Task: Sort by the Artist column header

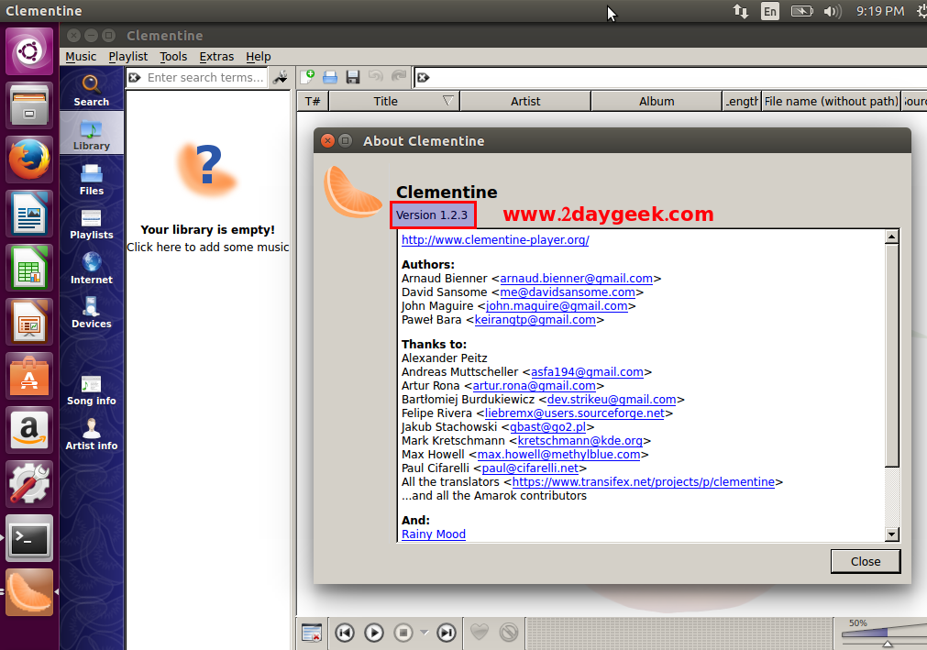Action: coord(525,101)
